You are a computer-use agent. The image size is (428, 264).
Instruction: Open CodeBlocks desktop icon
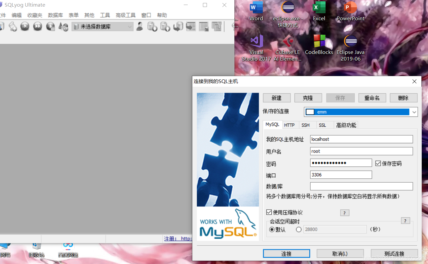[x=319, y=45]
